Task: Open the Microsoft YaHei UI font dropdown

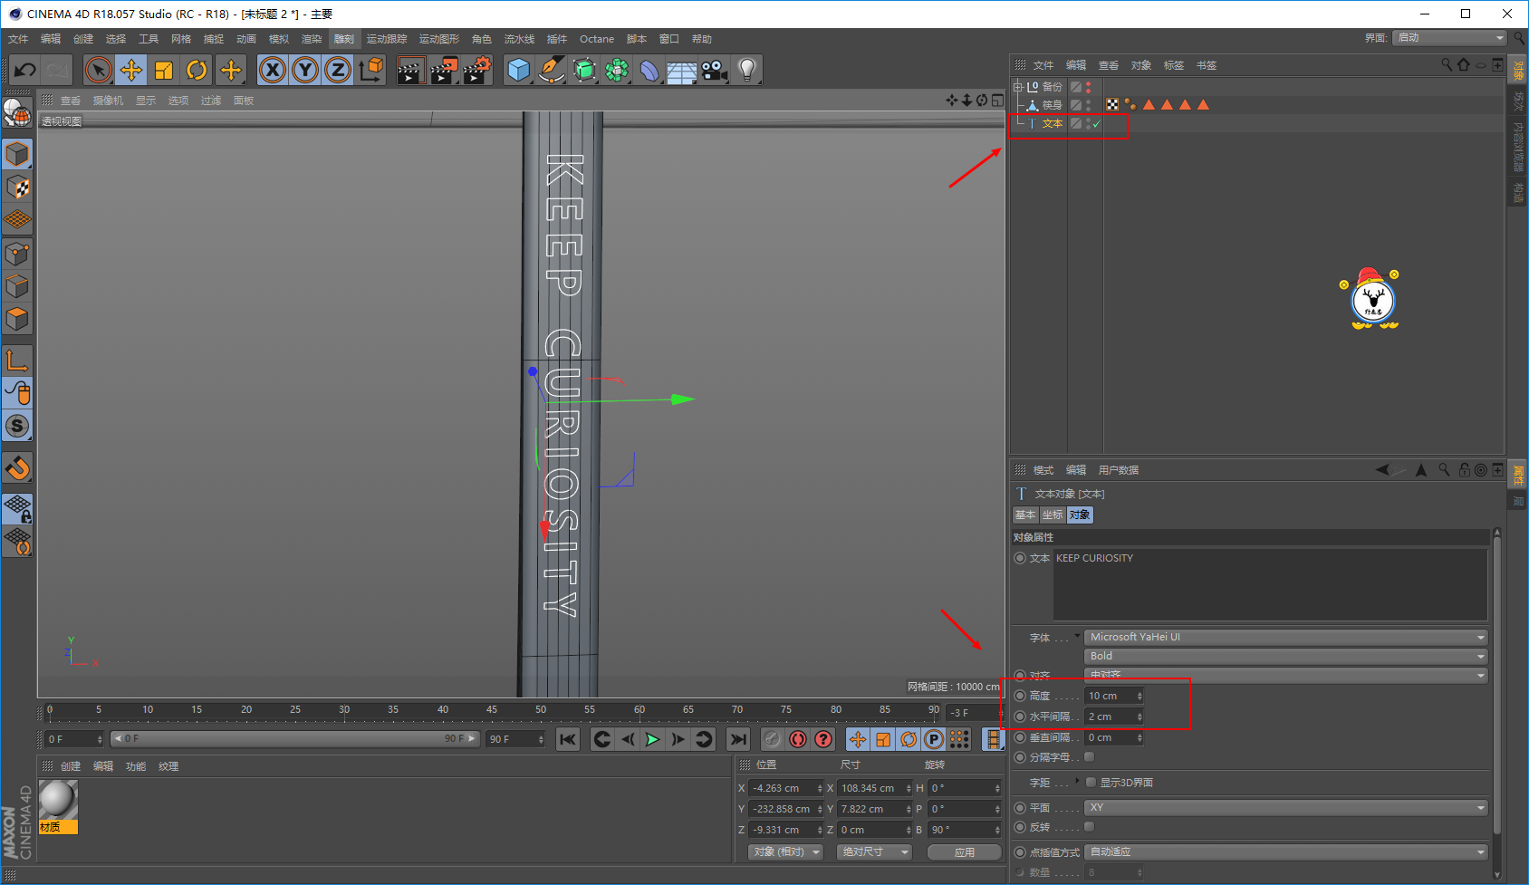Action: [x=1285, y=637]
